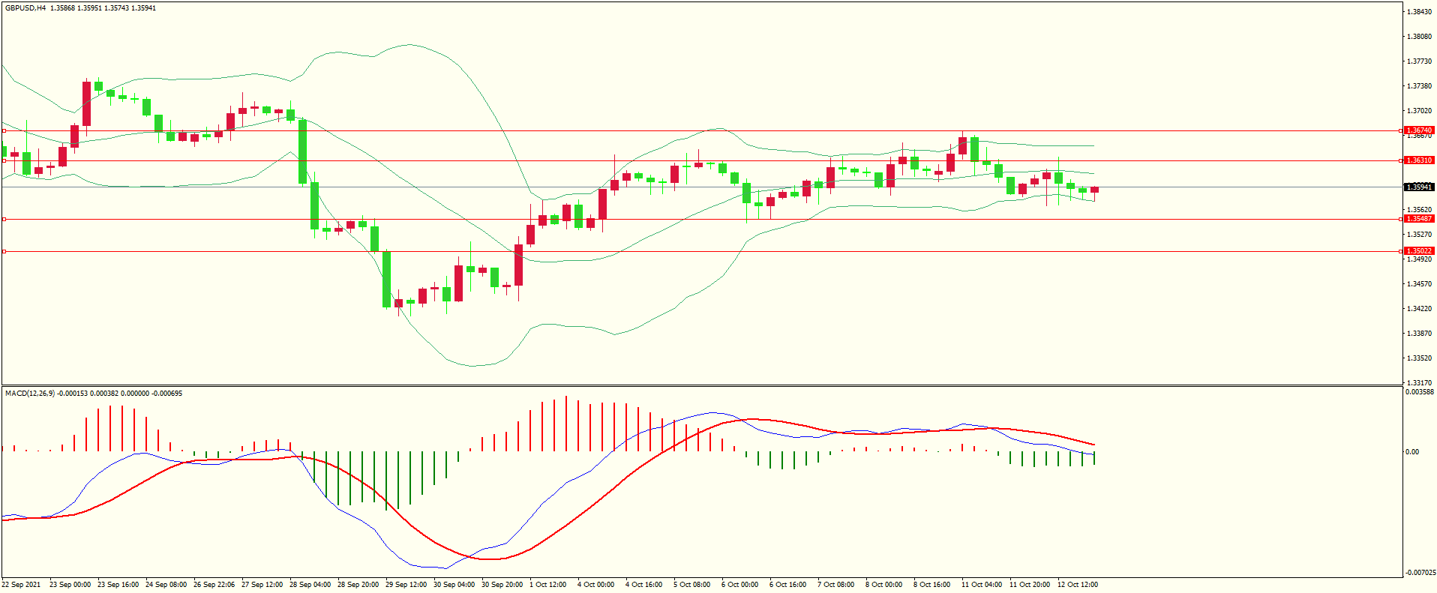This screenshot has width=1437, height=593.
Task: Click the 0.00 level on MACD scale
Action: (x=1412, y=452)
